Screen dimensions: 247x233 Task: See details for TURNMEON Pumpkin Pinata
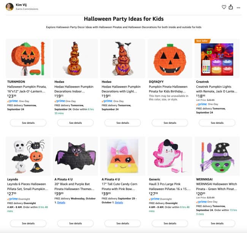click(28, 123)
